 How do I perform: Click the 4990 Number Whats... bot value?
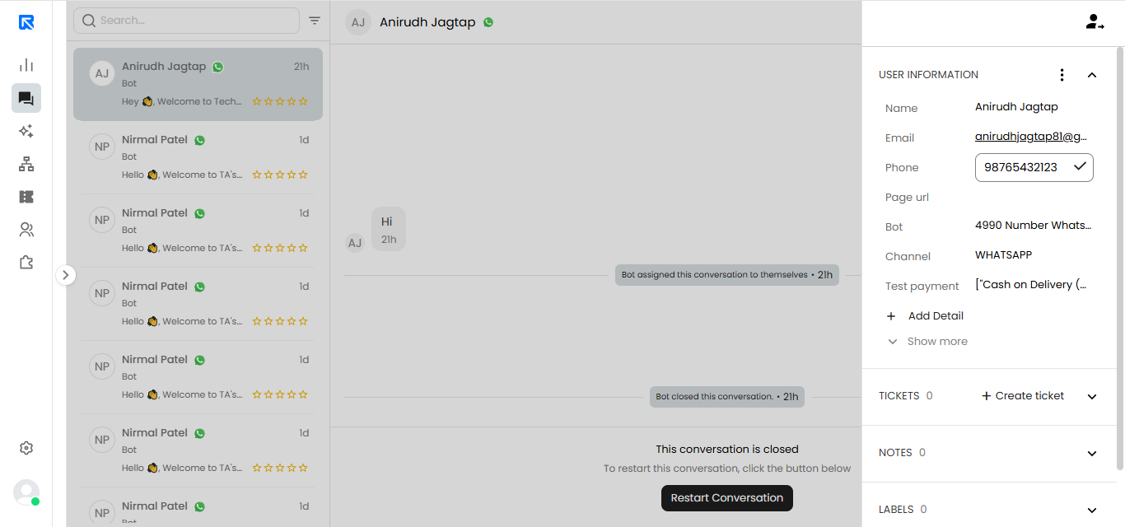1034,226
